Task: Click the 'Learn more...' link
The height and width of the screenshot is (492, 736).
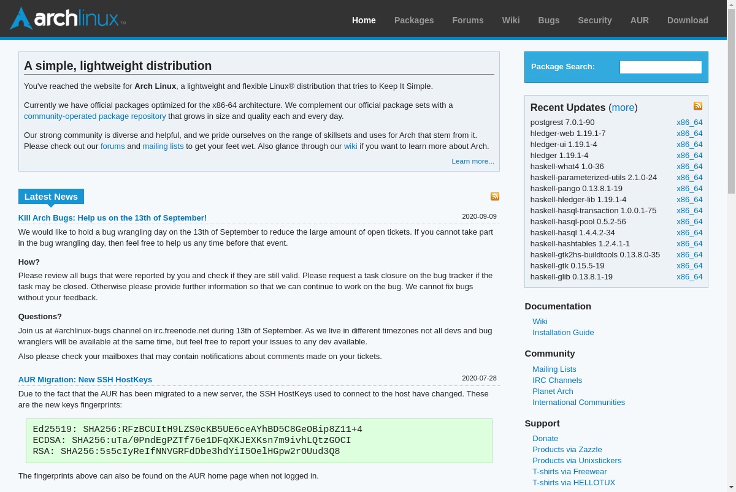Action: click(473, 161)
